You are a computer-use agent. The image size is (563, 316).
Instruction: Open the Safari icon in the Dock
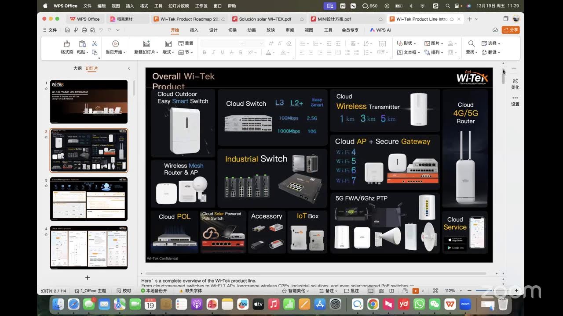[x=73, y=304]
